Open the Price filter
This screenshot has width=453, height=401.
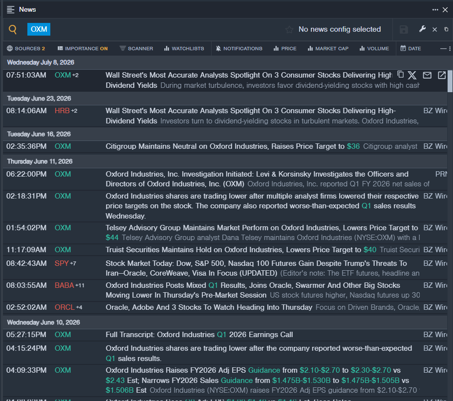(285, 48)
